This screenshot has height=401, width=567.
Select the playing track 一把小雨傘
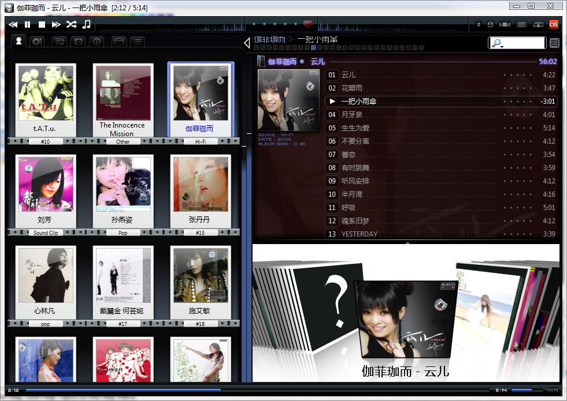pyautogui.click(x=440, y=102)
